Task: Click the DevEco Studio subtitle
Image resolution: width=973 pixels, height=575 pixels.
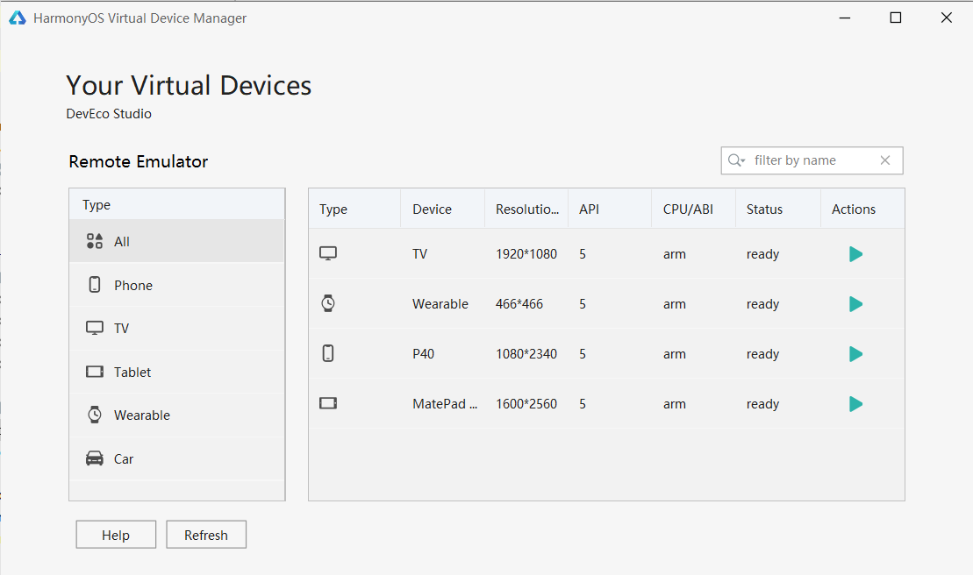Action: point(109,114)
